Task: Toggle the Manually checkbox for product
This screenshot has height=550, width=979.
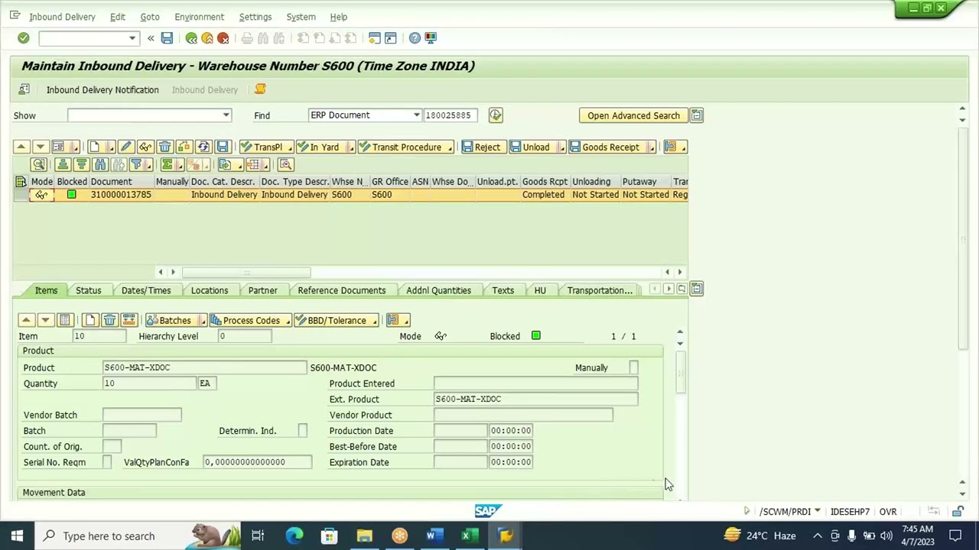Action: coord(634,368)
